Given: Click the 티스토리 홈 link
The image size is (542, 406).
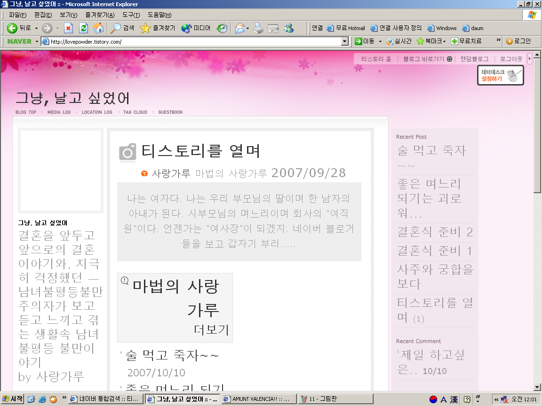Looking at the screenshot, I should pos(376,59).
